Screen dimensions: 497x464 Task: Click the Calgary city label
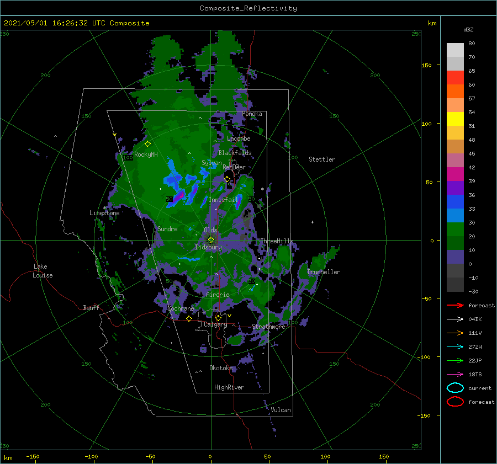(215, 324)
